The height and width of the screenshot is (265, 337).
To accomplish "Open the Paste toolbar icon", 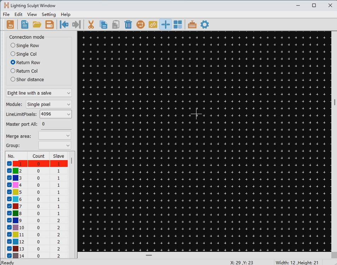I will pos(115,24).
